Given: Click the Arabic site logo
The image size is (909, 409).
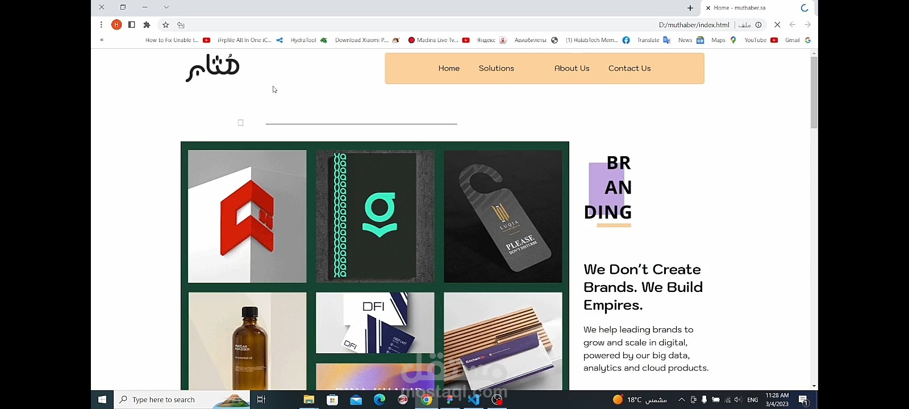Looking at the screenshot, I should [x=212, y=68].
